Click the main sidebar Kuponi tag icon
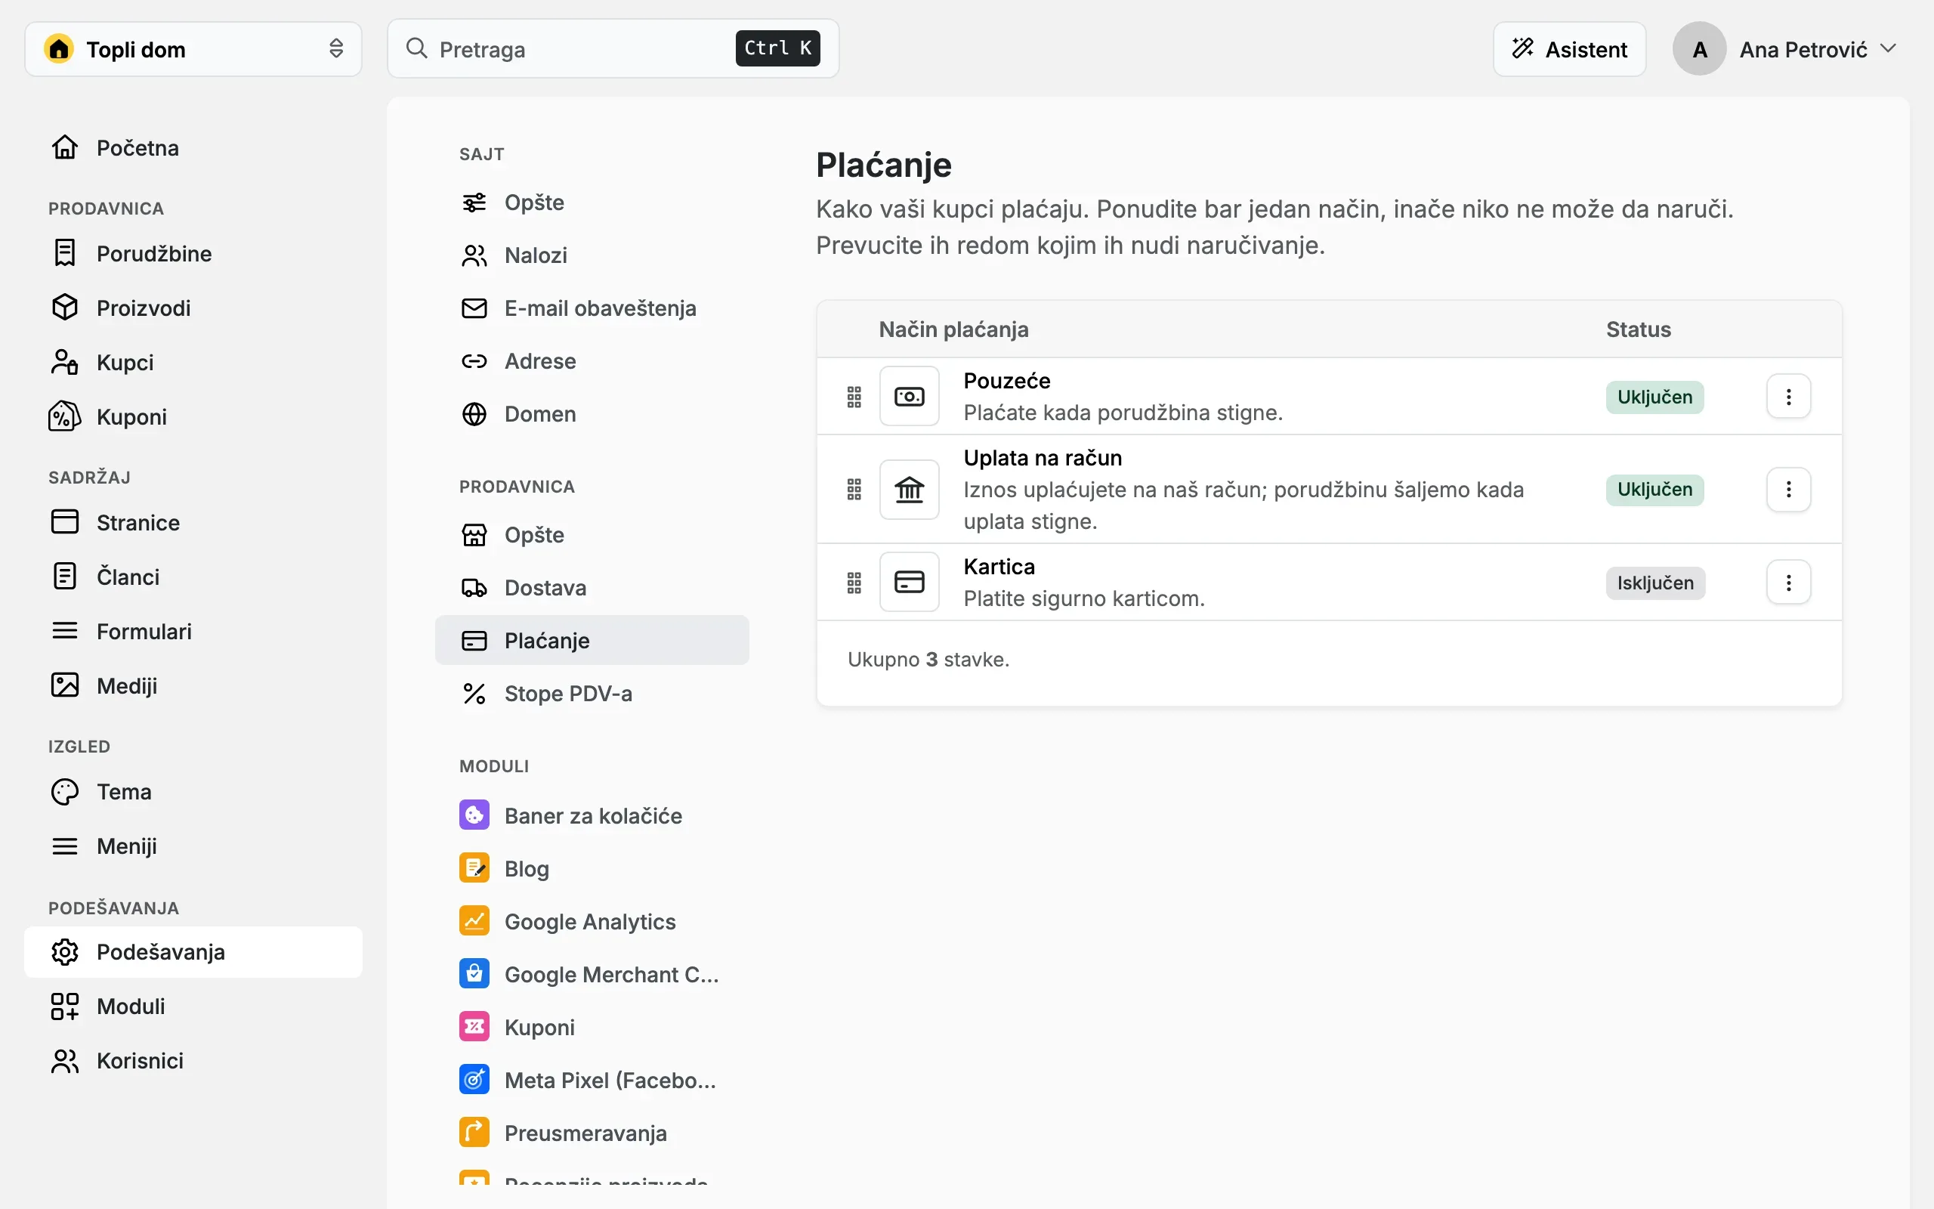 click(65, 416)
